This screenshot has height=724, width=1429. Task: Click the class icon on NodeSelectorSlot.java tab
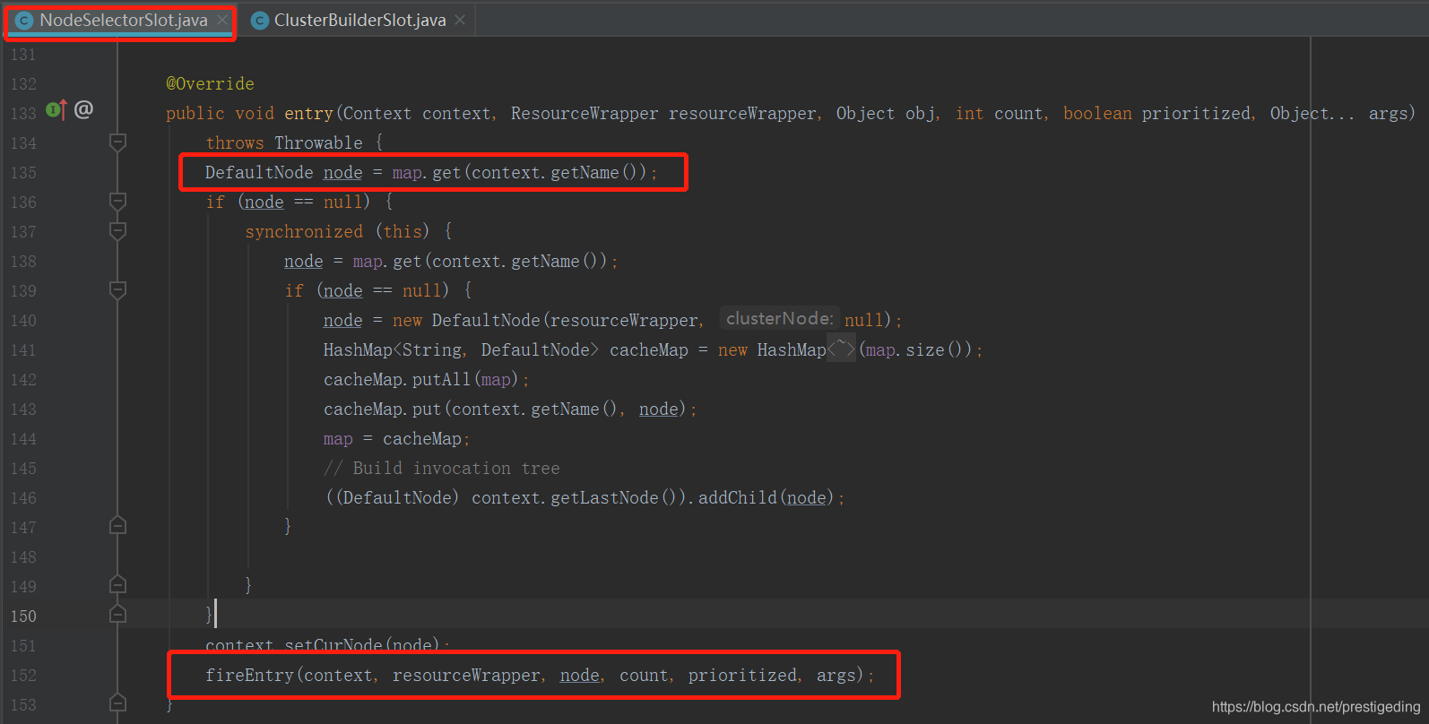[24, 21]
